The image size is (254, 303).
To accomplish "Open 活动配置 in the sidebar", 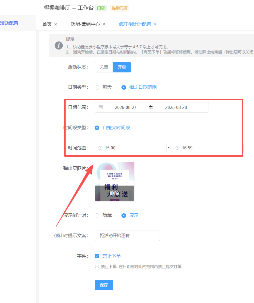I will coord(9,23).
